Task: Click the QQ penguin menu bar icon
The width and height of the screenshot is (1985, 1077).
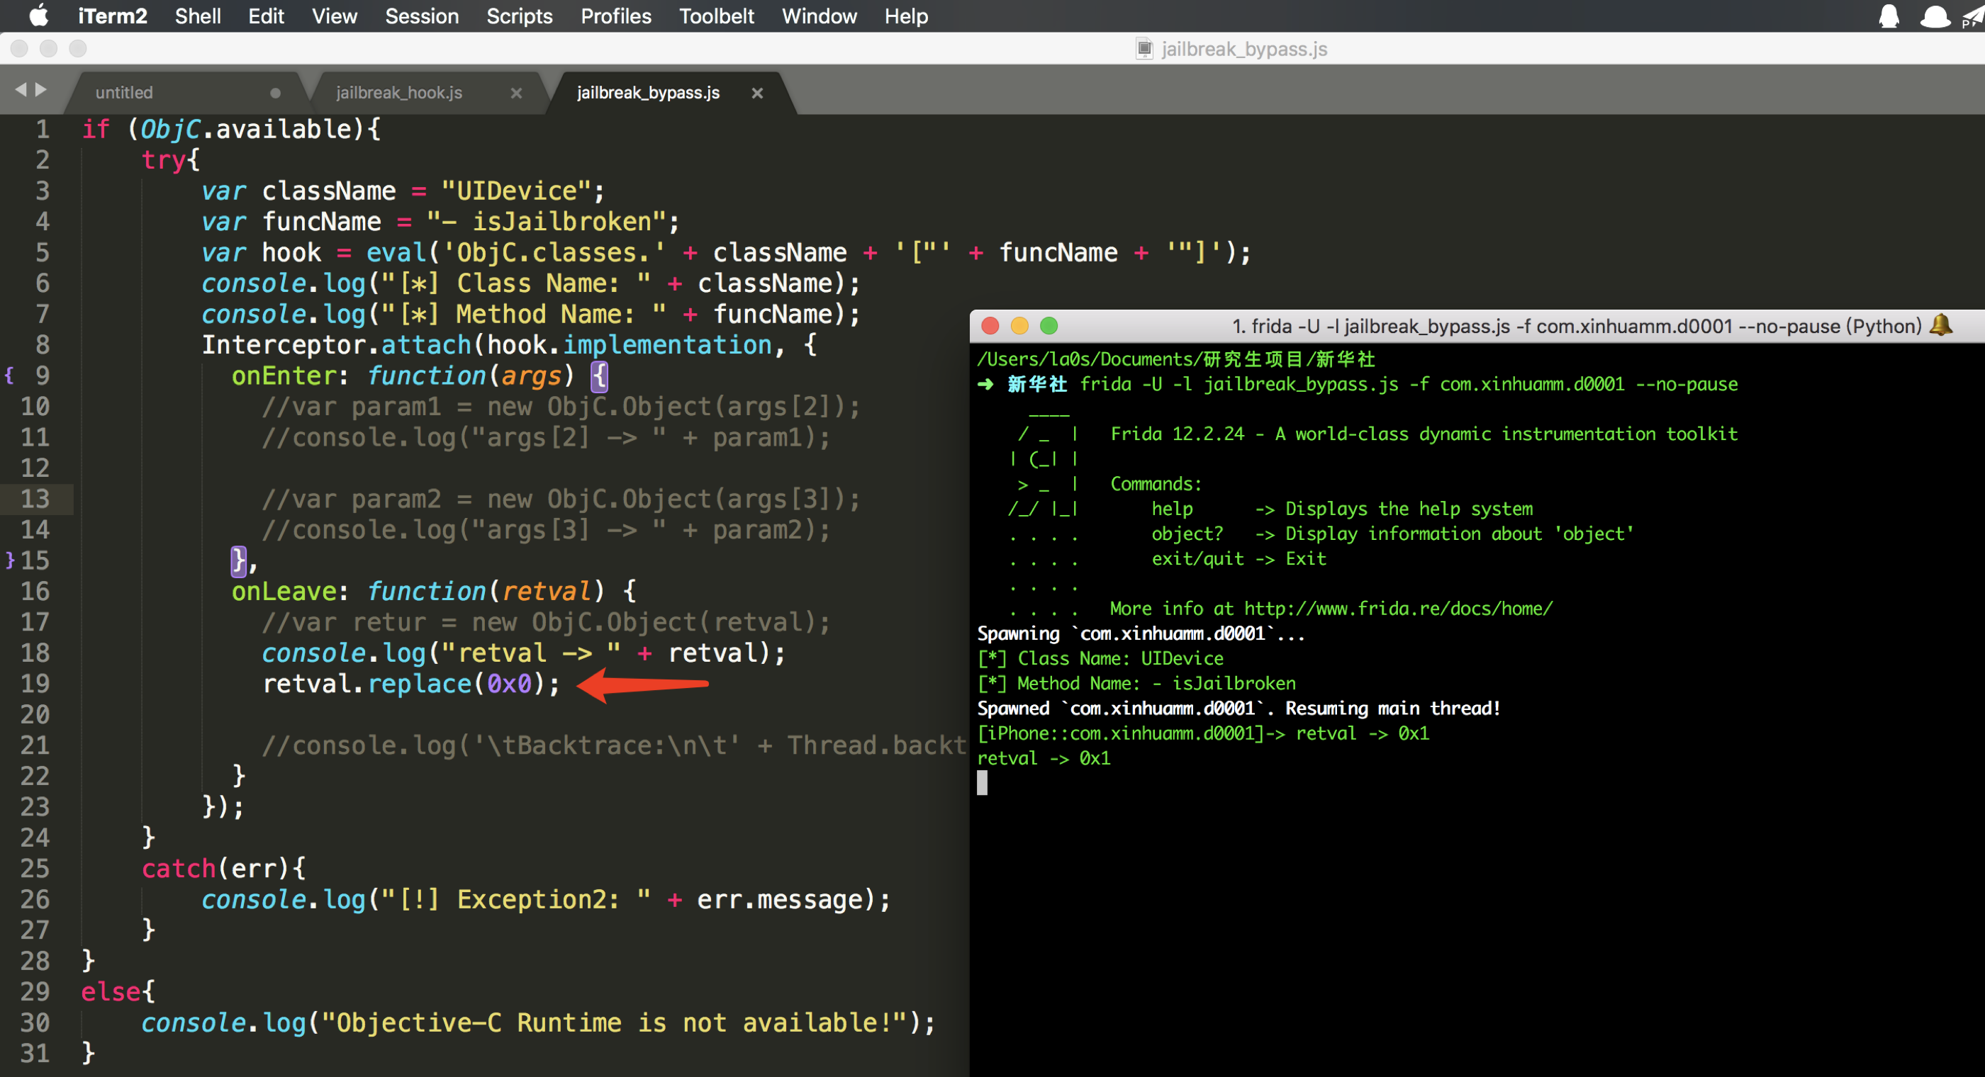Action: coord(1889,16)
